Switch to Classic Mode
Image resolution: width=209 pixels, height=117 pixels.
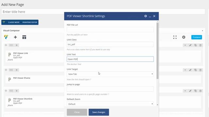coord(14,22)
